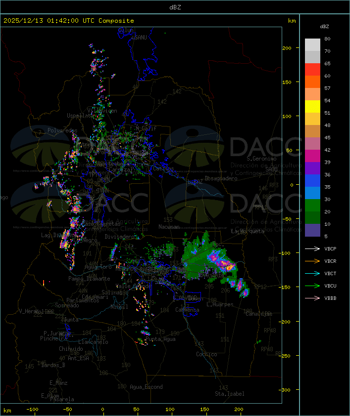Click the pink VBBB arrow icon
Viewport: 350px width, 416px height.
point(312,298)
